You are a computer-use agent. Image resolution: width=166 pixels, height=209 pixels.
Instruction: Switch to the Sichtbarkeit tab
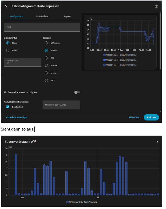click(42, 17)
